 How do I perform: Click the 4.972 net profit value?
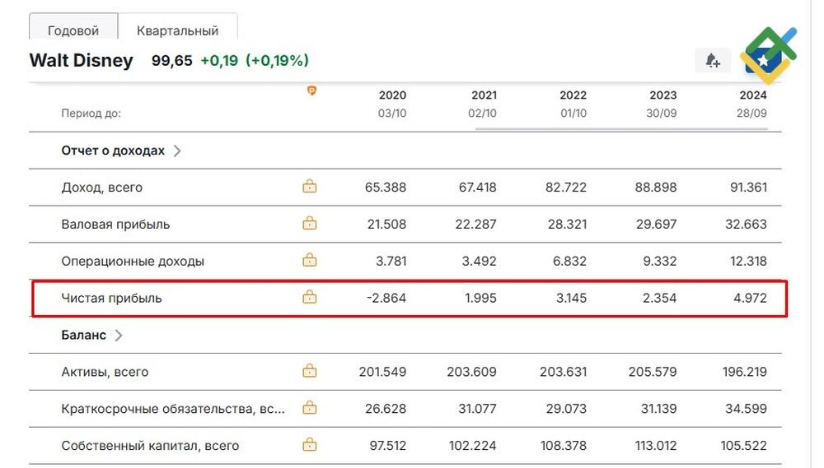(x=751, y=298)
